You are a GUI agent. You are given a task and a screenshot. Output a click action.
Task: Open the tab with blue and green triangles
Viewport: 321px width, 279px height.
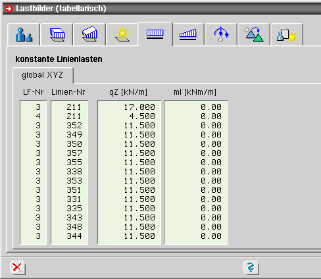click(x=254, y=35)
